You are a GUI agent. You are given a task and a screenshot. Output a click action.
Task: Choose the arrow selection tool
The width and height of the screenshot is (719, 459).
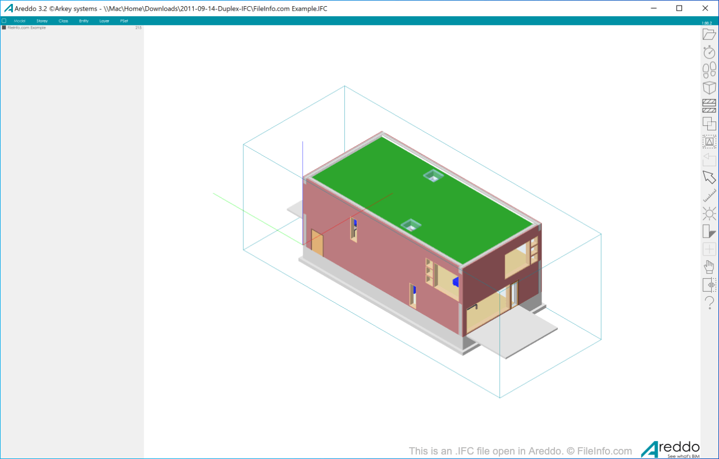[x=709, y=177]
